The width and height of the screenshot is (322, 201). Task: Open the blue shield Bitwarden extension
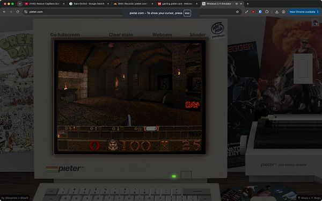point(260,12)
